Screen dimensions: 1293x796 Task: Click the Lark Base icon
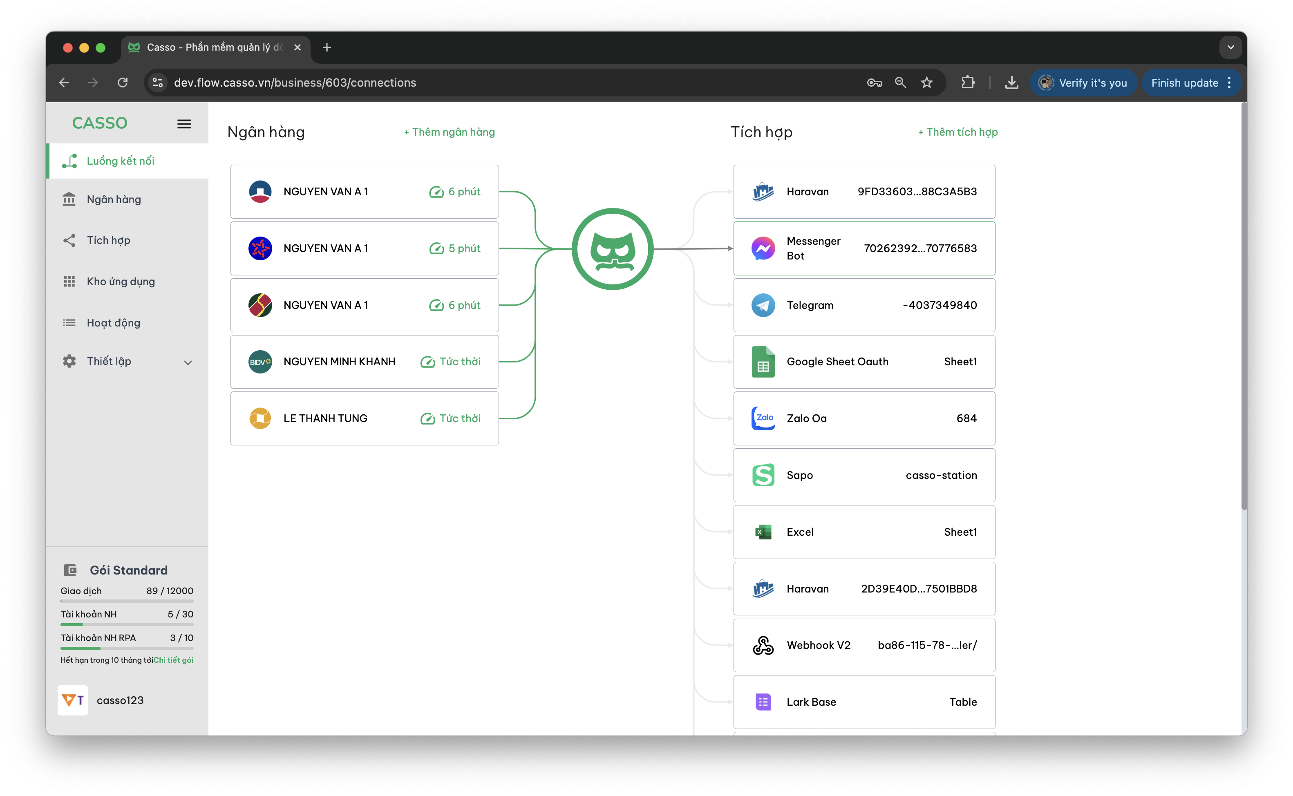763,702
